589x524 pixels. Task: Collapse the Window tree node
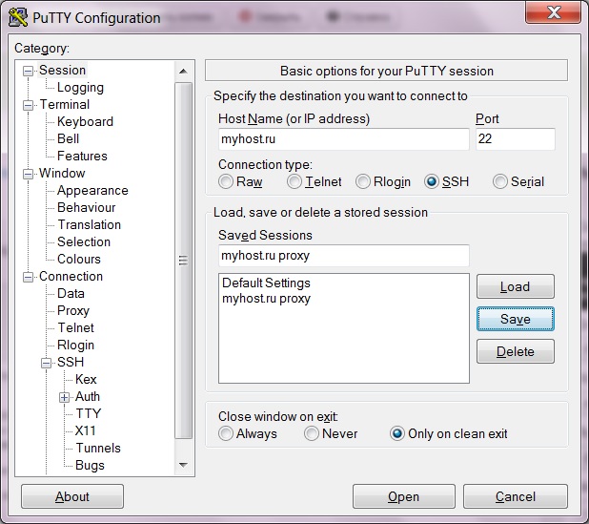coord(28,174)
